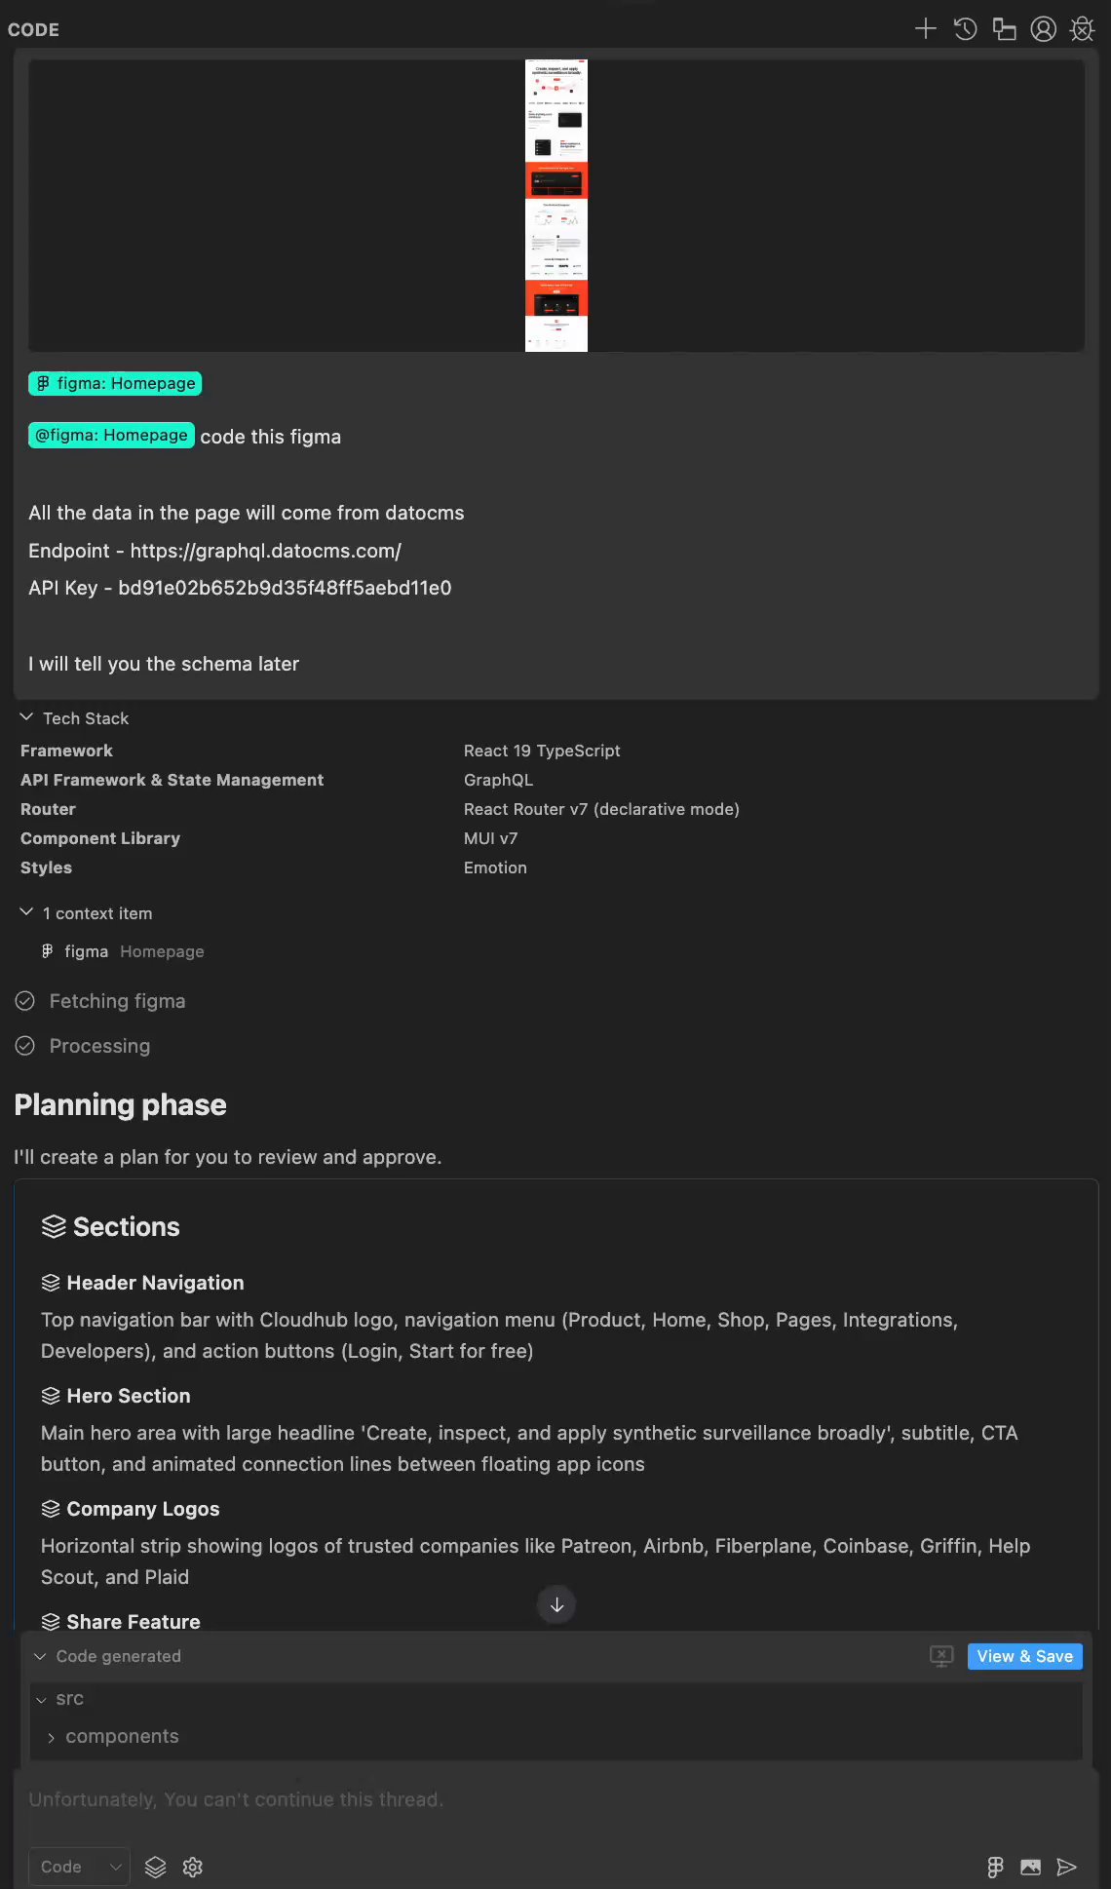Click the crossed-out monitor preview icon

940,1656
